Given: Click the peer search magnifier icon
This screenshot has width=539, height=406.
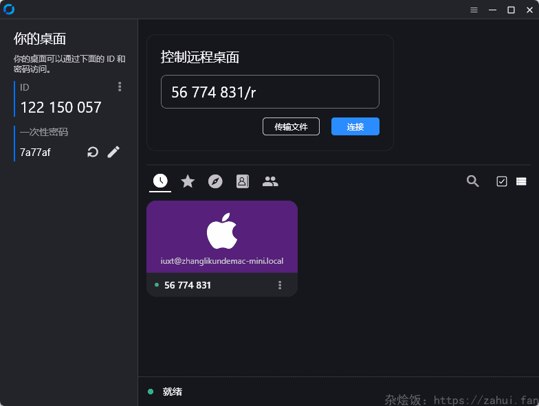Looking at the screenshot, I should pos(473,181).
